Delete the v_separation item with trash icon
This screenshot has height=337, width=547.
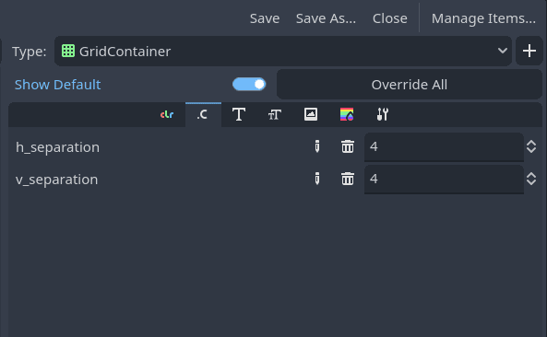(348, 179)
